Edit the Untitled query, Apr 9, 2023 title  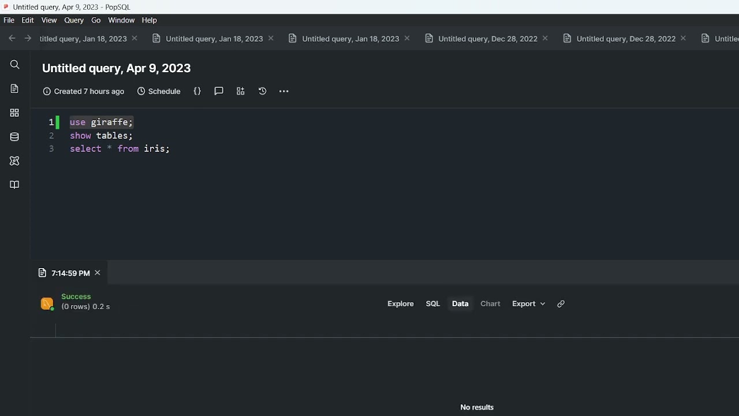click(117, 68)
